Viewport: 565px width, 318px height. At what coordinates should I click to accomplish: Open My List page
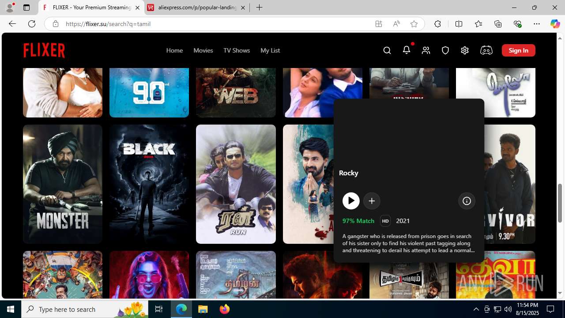coord(270,50)
